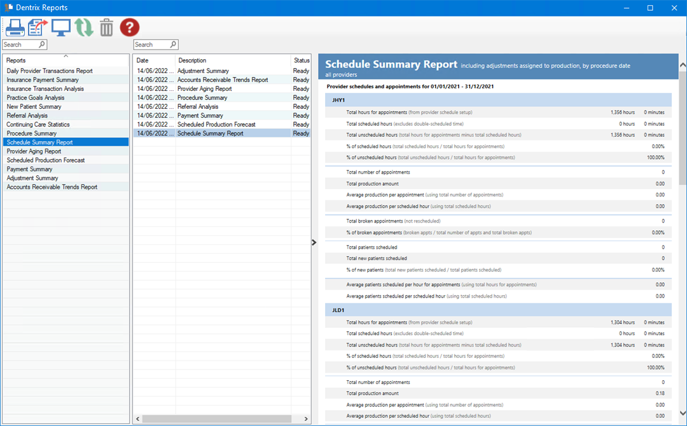Focus the Reports search field
Screen dimensions: 687x426
[x=25, y=45]
